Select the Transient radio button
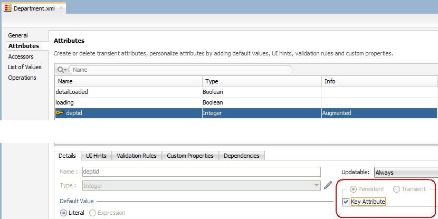This screenshot has height=219, width=438. 396,189
